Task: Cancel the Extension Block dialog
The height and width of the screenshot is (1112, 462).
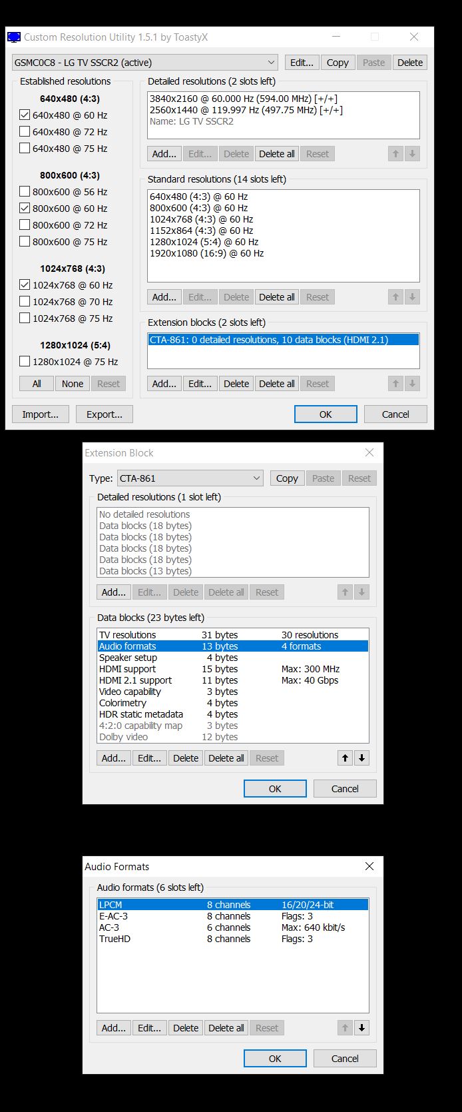Action: pos(345,789)
